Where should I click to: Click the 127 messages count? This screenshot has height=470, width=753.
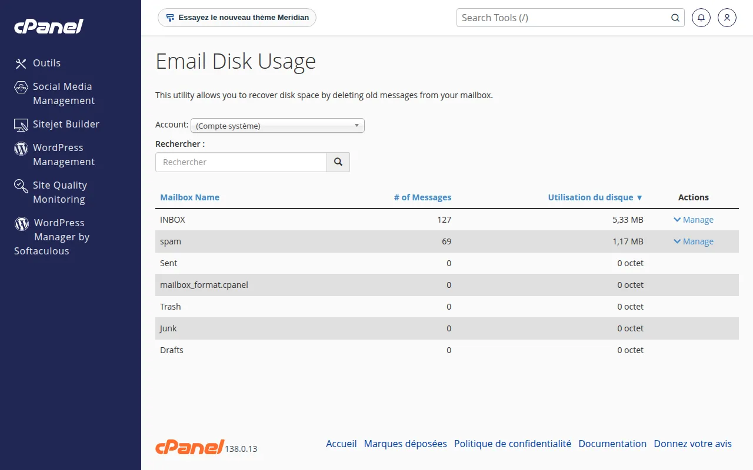click(444, 220)
